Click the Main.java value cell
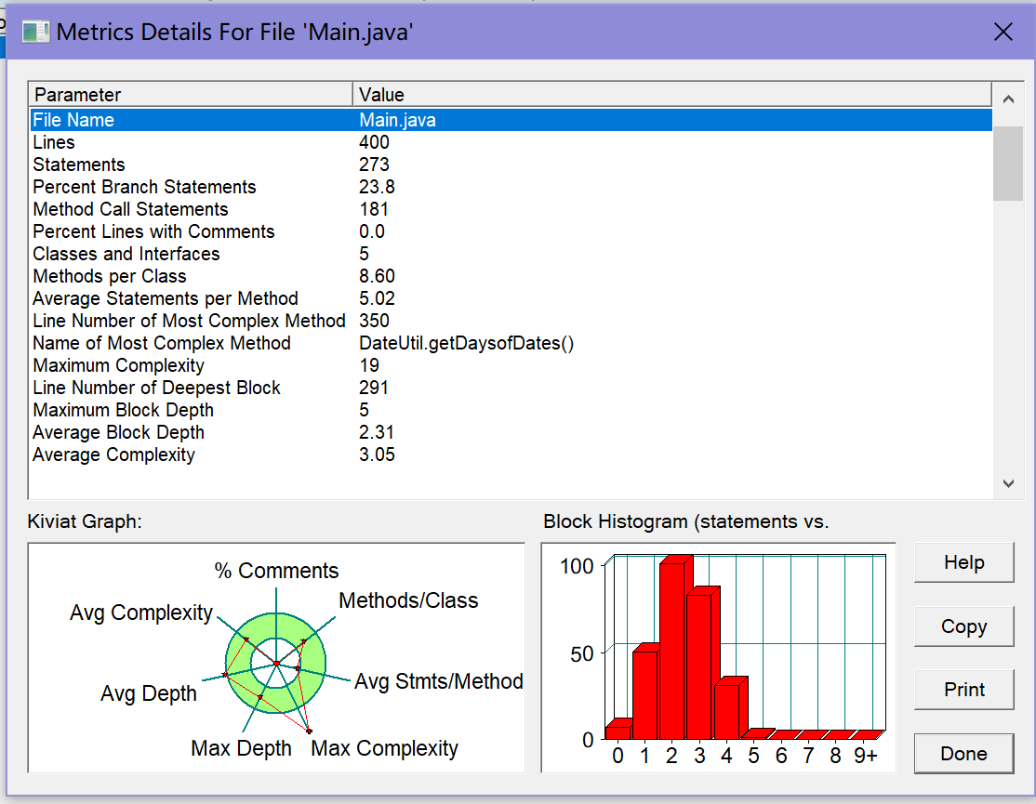Viewport: 1036px width, 804px height. 398,120
